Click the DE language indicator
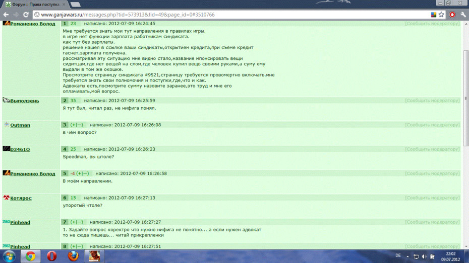The width and height of the screenshot is (469, 263). 398,255
